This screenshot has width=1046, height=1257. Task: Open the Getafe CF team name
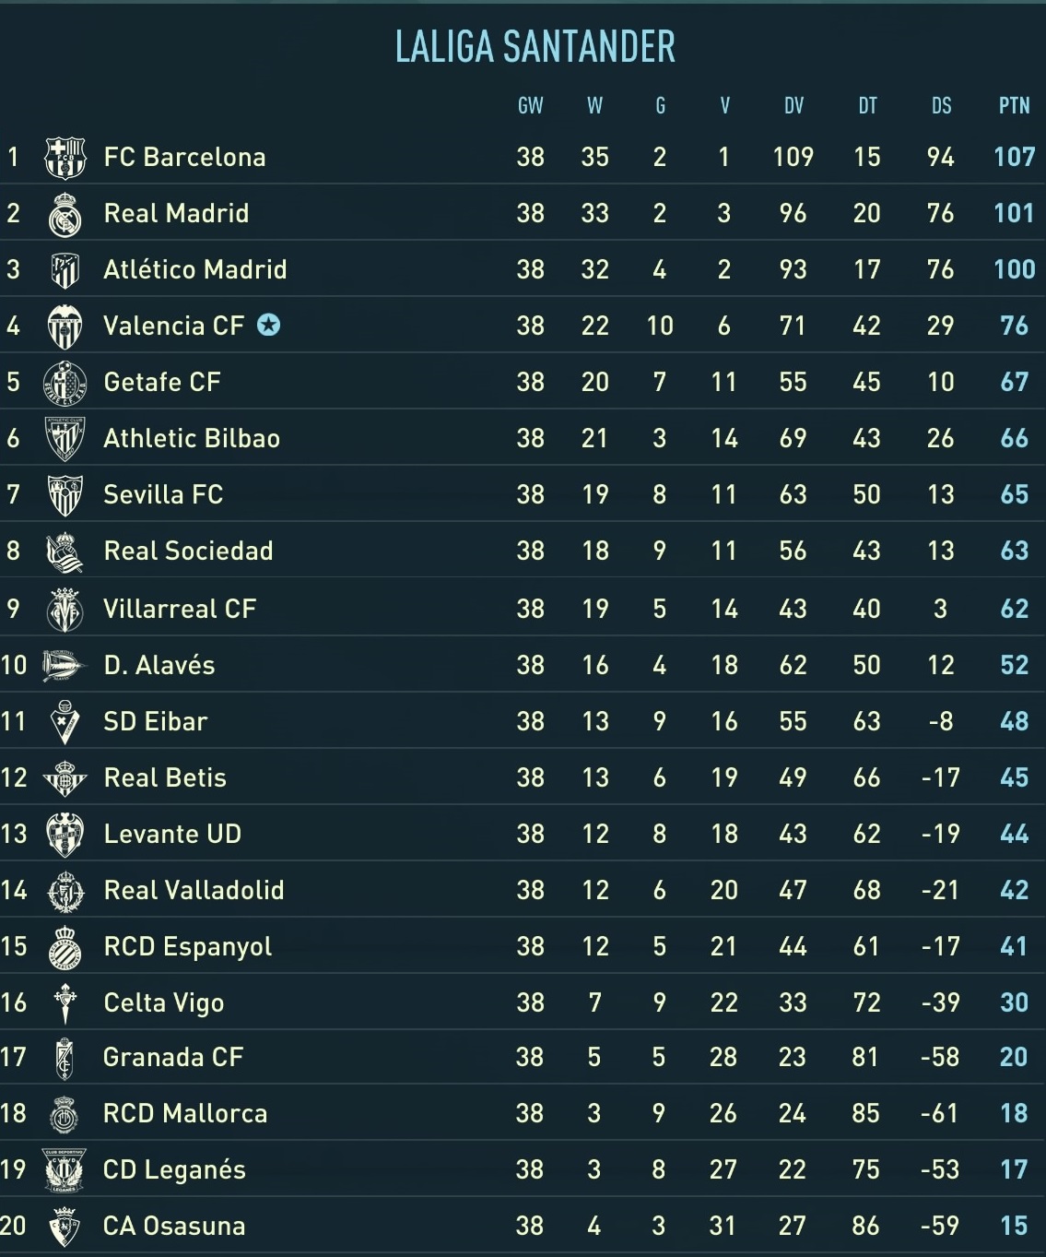[162, 382]
